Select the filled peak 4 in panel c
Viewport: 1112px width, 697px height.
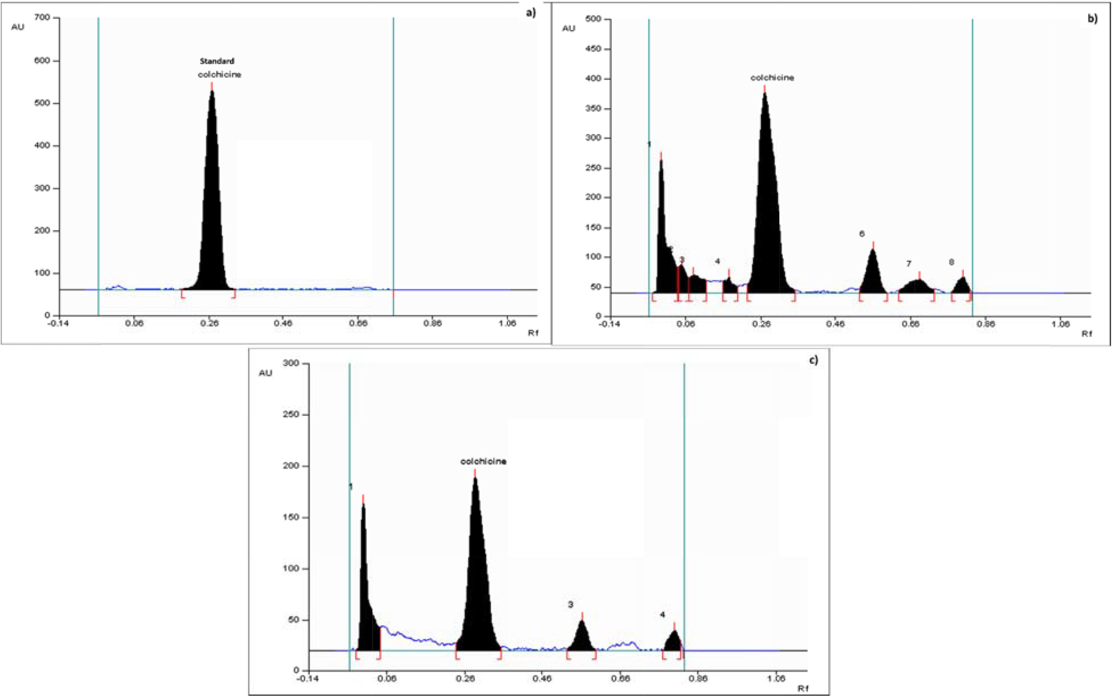click(674, 641)
